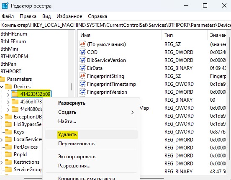Click the folder icon of LocalServices key
The image size is (231, 180).
coord(8,139)
